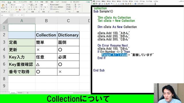This screenshot has width=184, height=103.
Task: Click the 'Dim cData As New Collection' line
Action: tap(117, 27)
